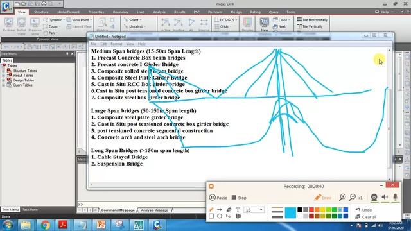This screenshot has height=231, width=411.
Task: Open the Analysis ribbon tab
Action: [x=159, y=12]
